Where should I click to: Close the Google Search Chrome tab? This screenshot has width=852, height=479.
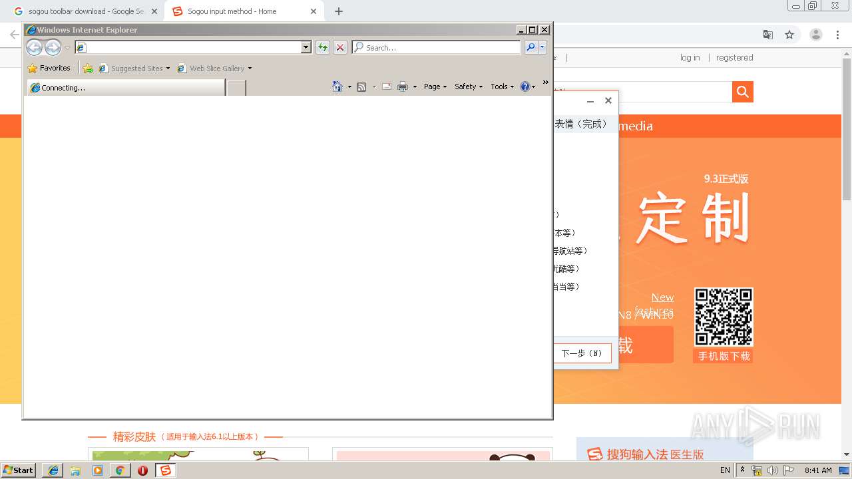point(154,11)
